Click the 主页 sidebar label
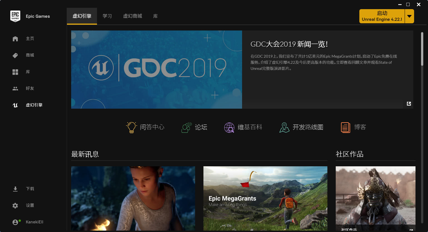This screenshot has width=428, height=232. coord(30,39)
